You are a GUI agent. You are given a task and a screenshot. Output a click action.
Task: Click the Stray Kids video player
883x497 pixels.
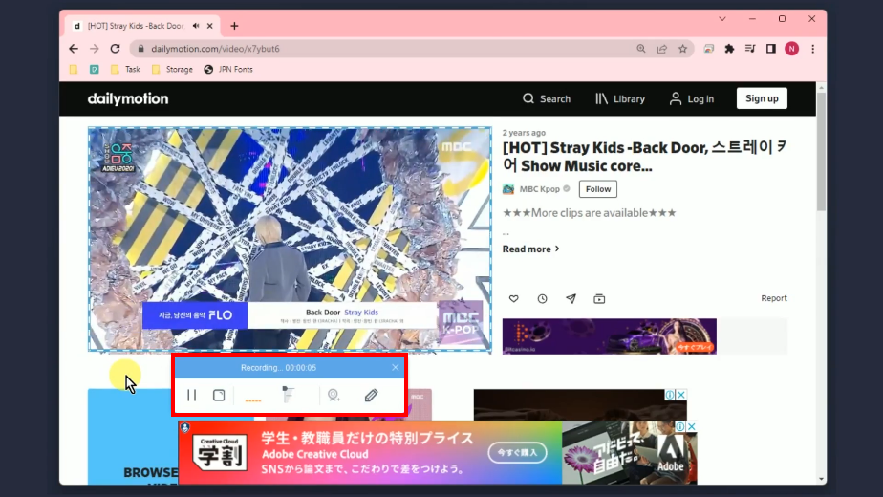tap(290, 239)
